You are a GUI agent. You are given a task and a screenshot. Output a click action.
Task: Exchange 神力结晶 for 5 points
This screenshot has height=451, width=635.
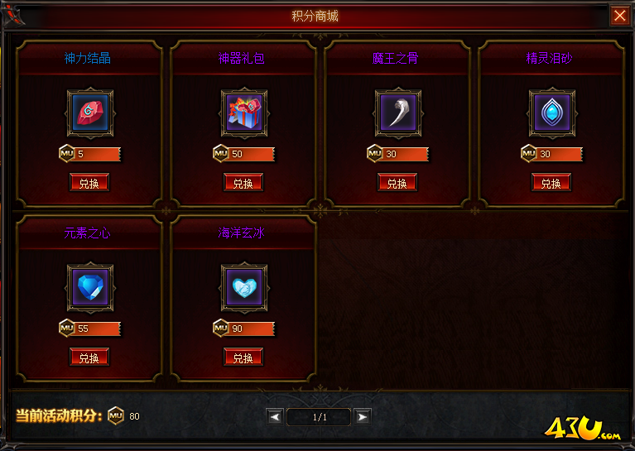tap(89, 183)
